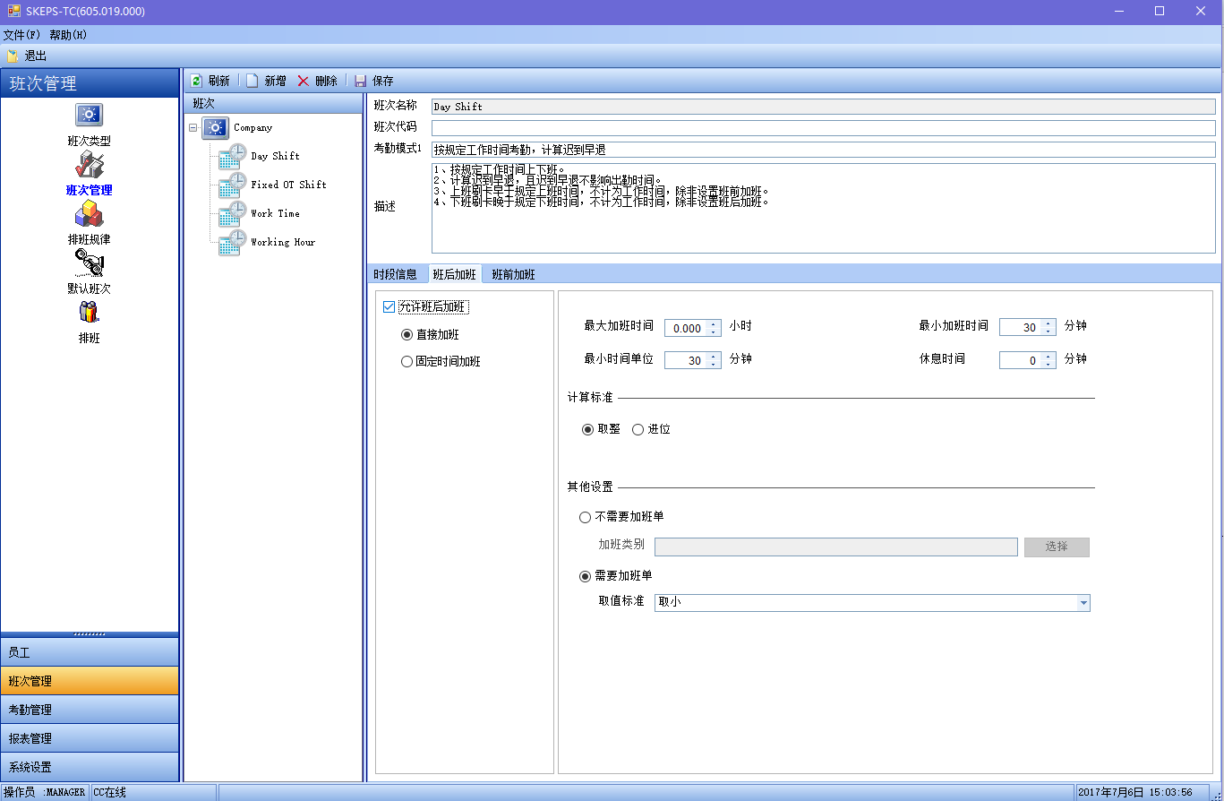
Task: Open the 取值标准 dropdown list
Action: pyautogui.click(x=1083, y=603)
